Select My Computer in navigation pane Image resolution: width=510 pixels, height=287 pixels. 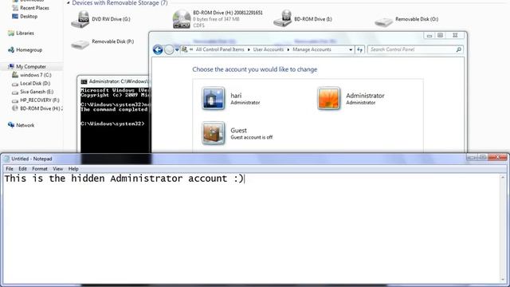(31, 67)
